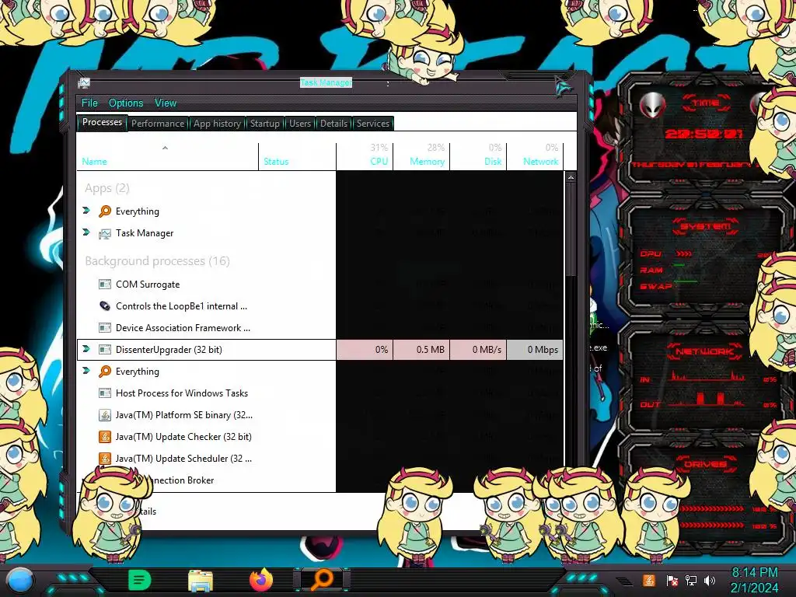Click the DissenterUpgrader process icon
The height and width of the screenshot is (597, 796).
pos(105,350)
